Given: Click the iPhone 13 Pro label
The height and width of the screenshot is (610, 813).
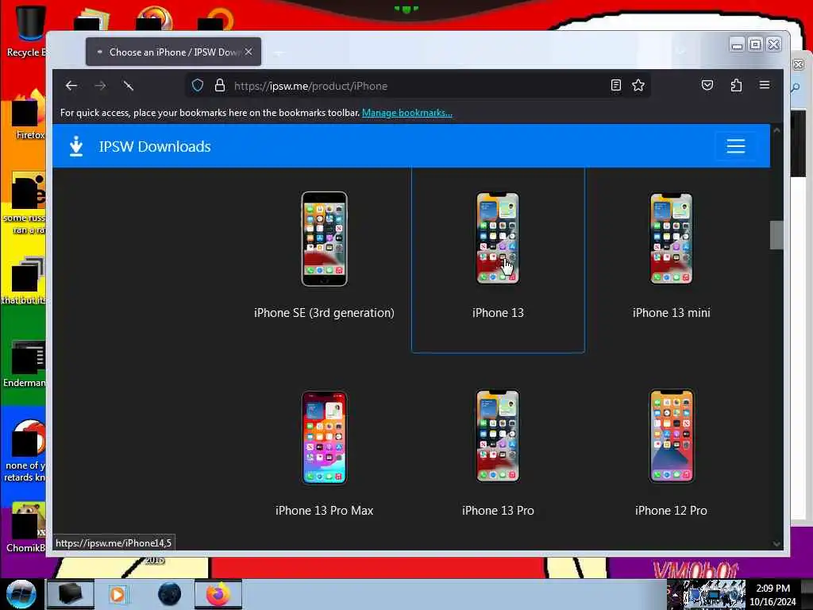Looking at the screenshot, I should (x=498, y=511).
